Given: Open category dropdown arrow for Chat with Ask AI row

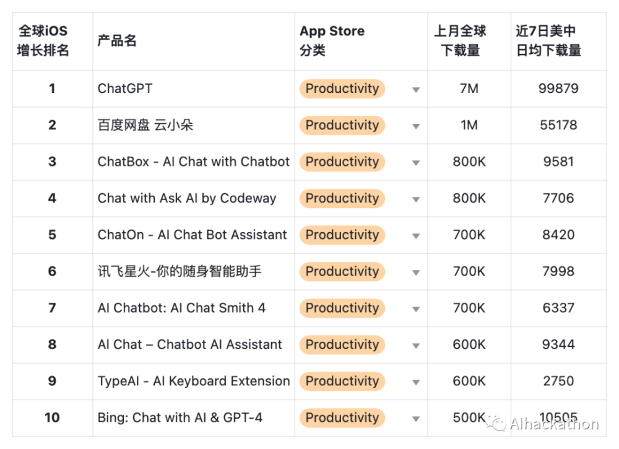Looking at the screenshot, I should [x=416, y=199].
